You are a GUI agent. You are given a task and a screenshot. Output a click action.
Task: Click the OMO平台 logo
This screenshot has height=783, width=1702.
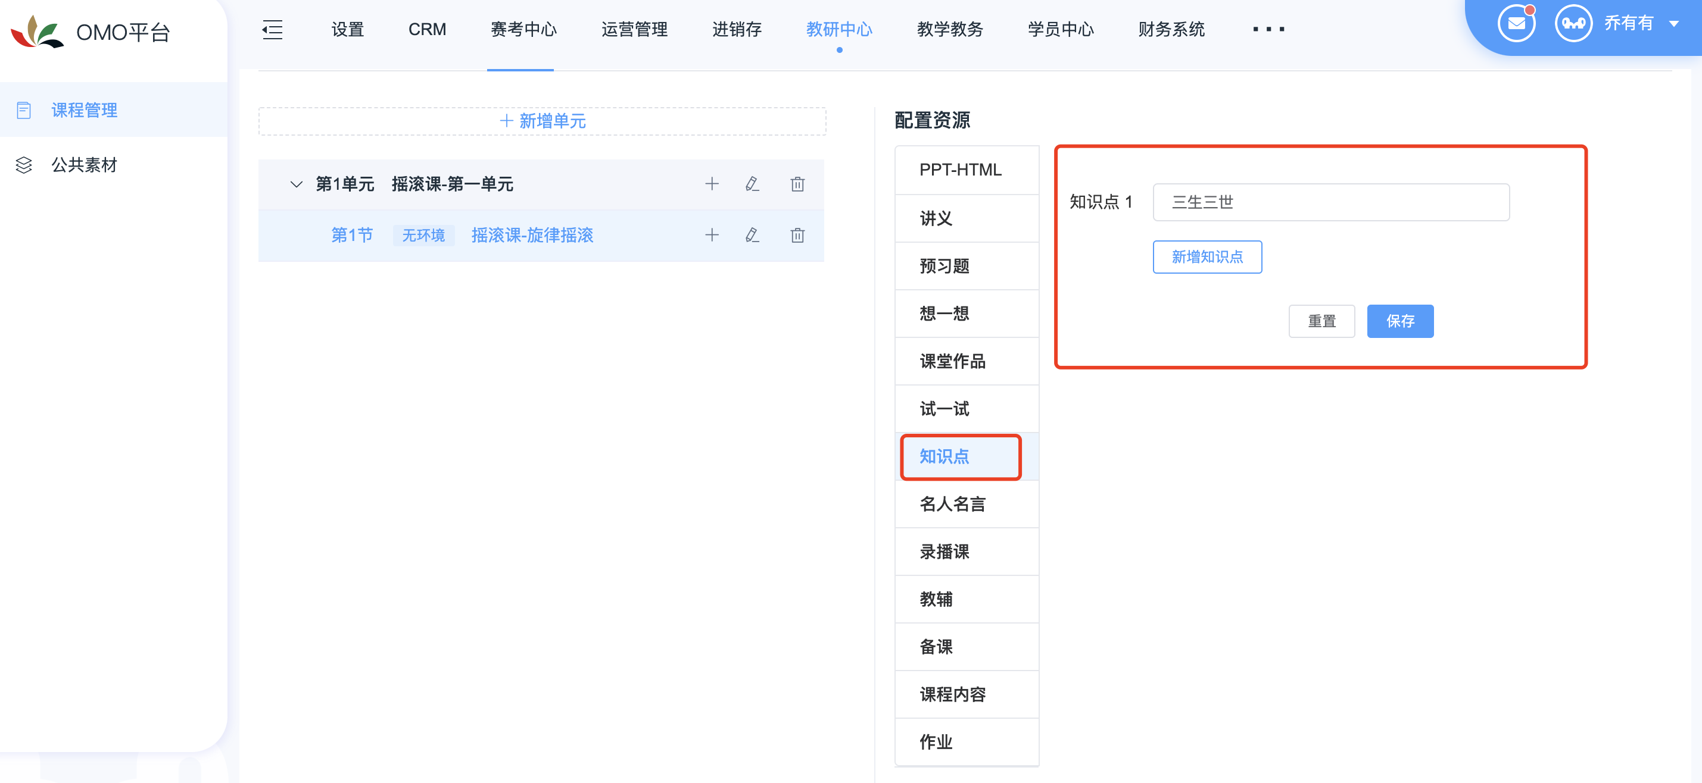91,32
